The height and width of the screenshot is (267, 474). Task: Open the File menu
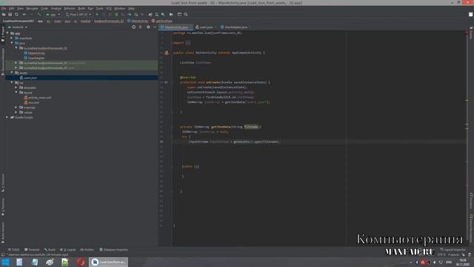(x=3, y=8)
